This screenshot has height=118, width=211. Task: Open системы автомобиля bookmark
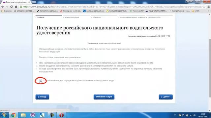click(94, 11)
